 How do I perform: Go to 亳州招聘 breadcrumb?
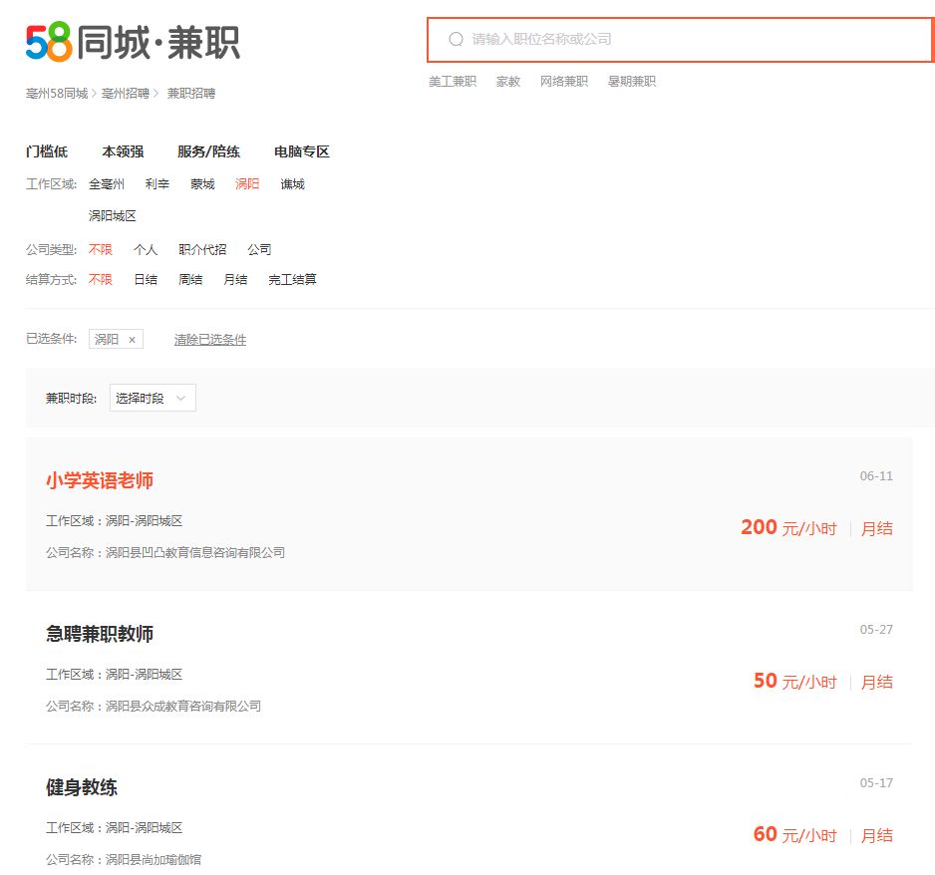[126, 94]
